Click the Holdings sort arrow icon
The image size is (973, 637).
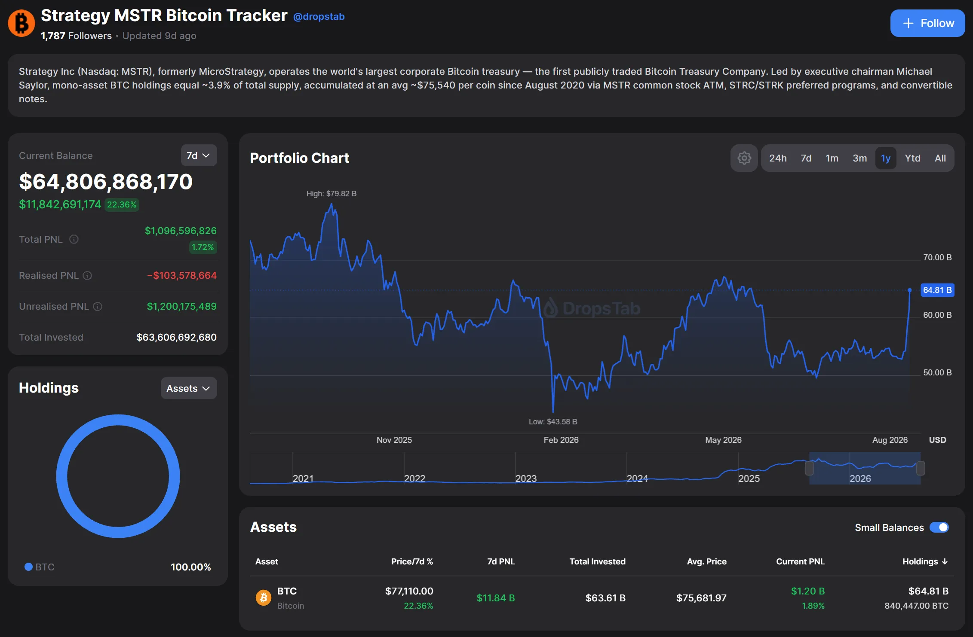point(945,561)
